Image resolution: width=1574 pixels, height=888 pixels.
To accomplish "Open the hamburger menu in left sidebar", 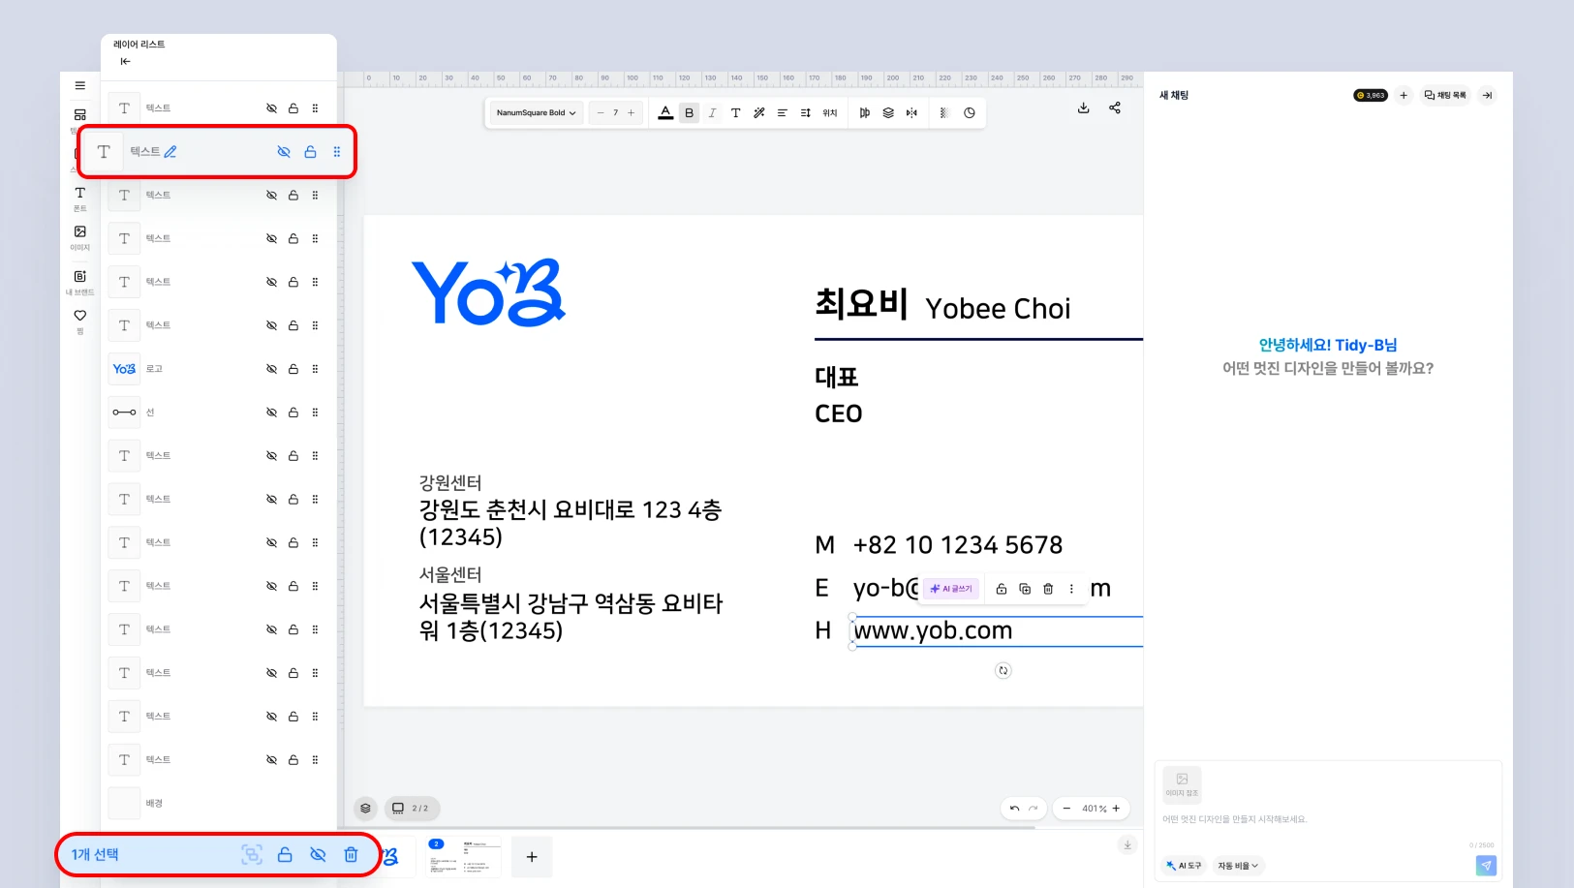I will click(80, 85).
